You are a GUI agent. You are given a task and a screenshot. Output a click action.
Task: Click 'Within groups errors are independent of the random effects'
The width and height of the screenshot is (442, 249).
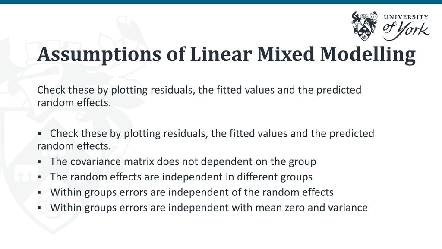192,192
